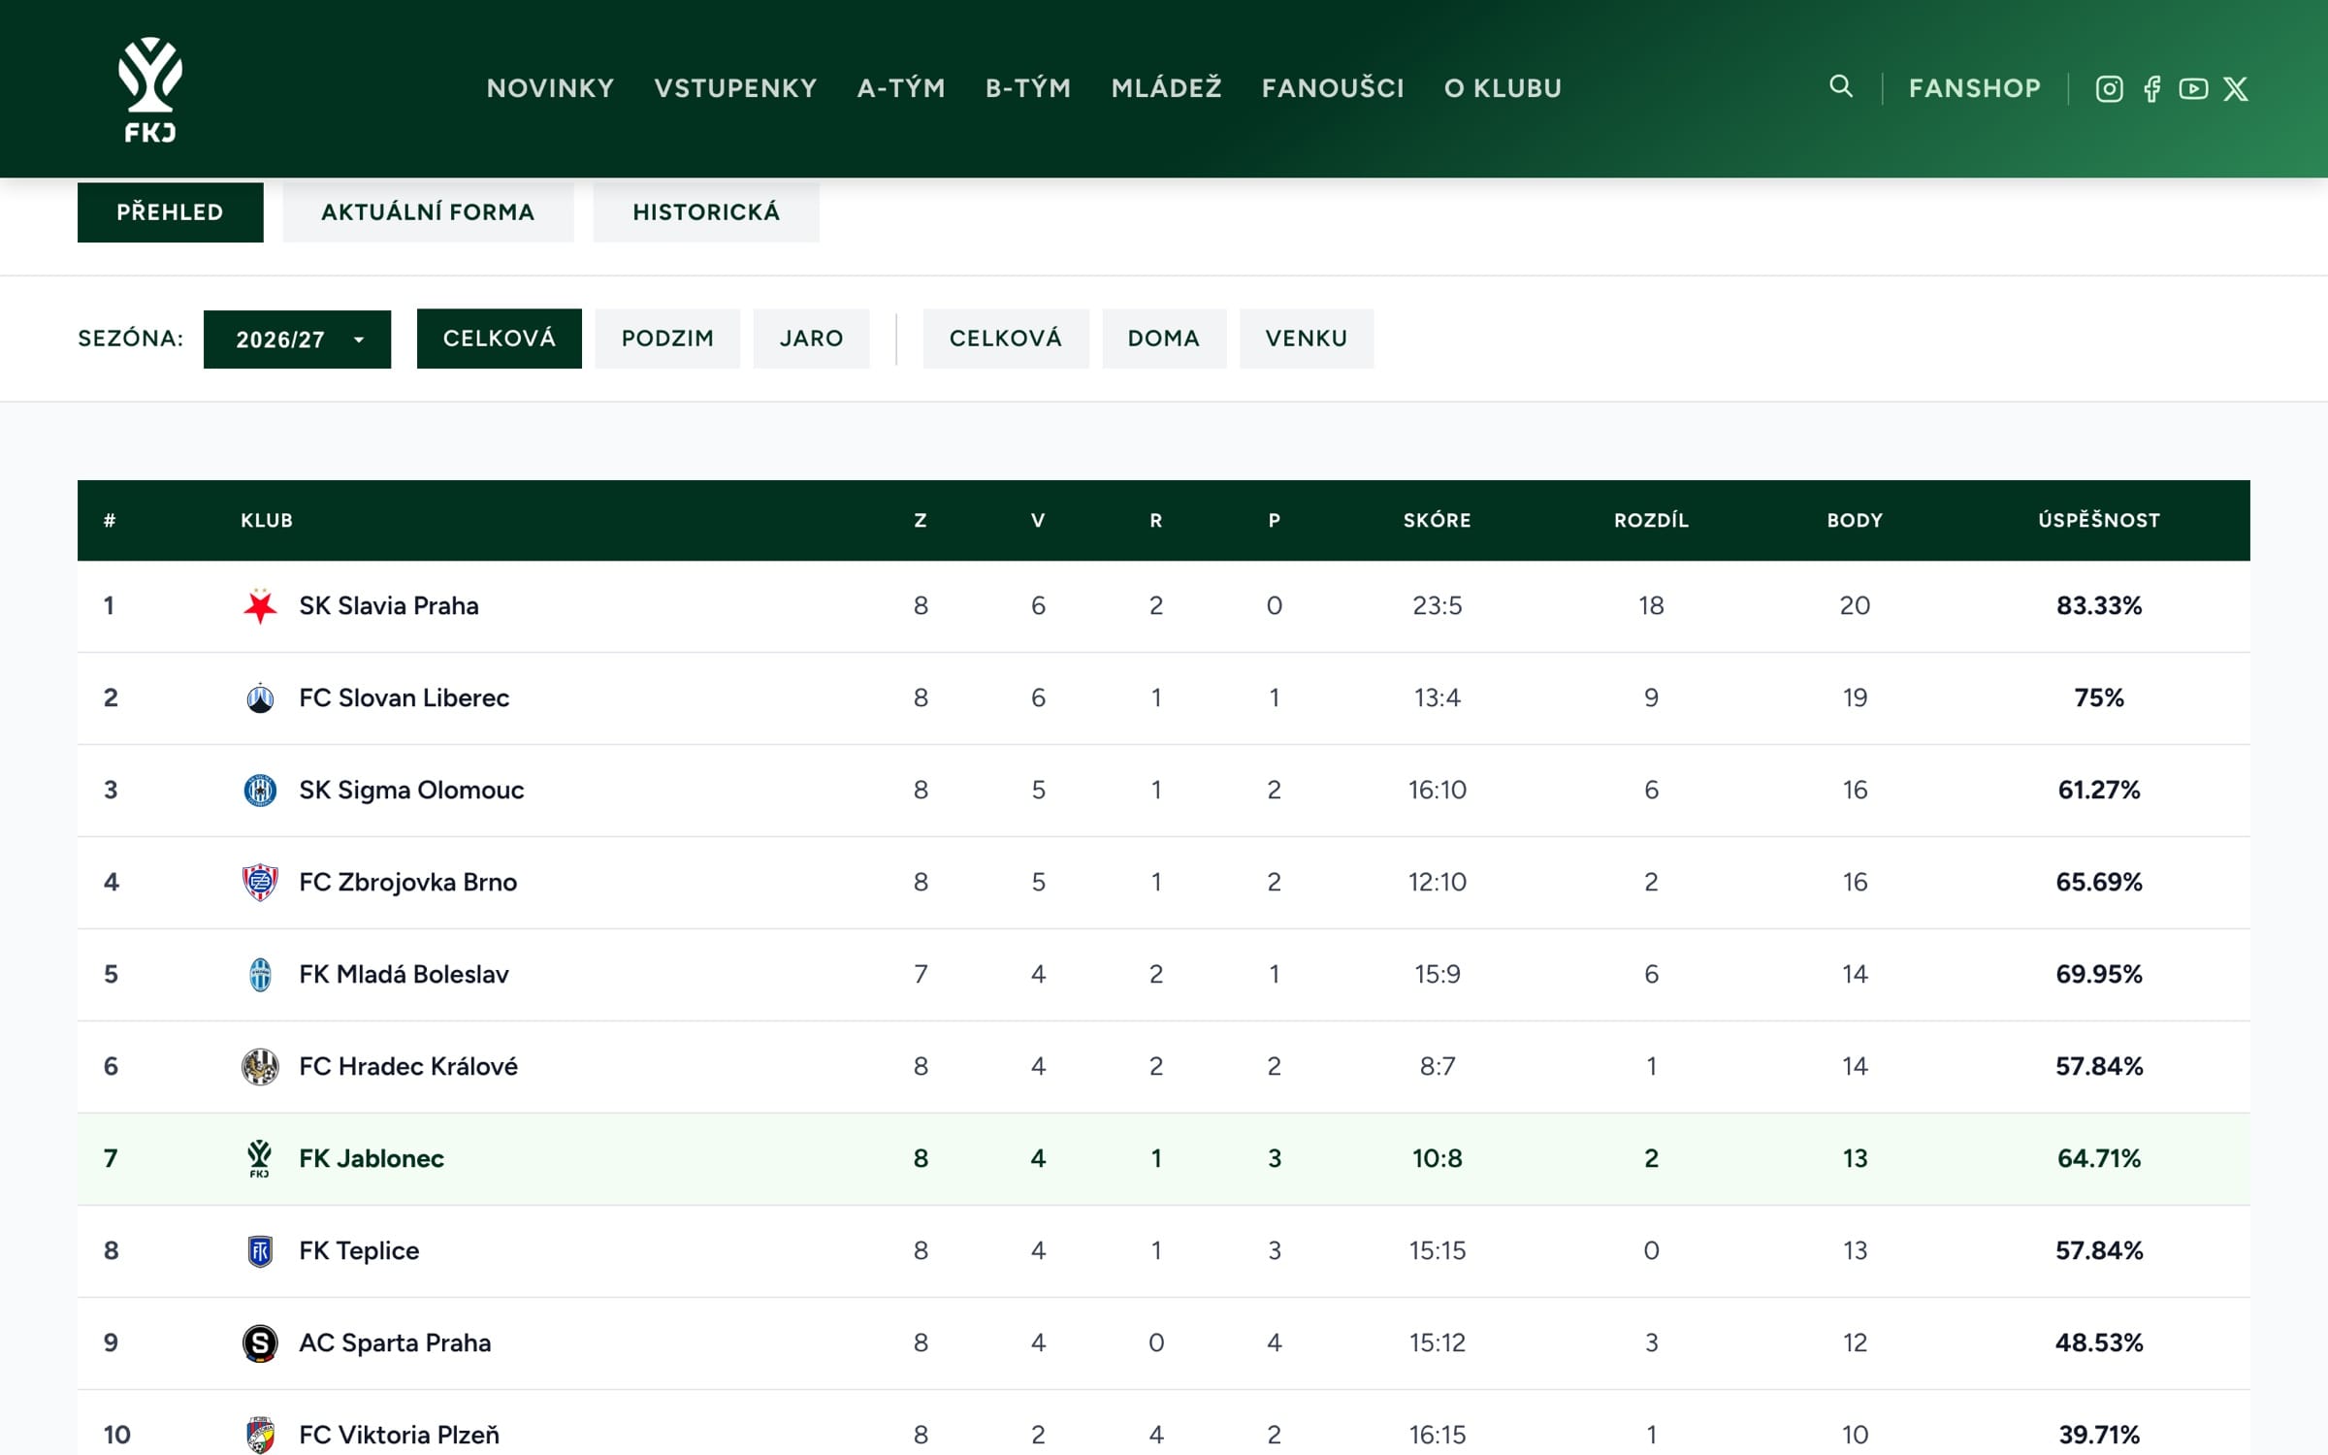This screenshot has width=2328, height=1455.
Task: Open FK Jablonec team name
Action: pos(372,1158)
